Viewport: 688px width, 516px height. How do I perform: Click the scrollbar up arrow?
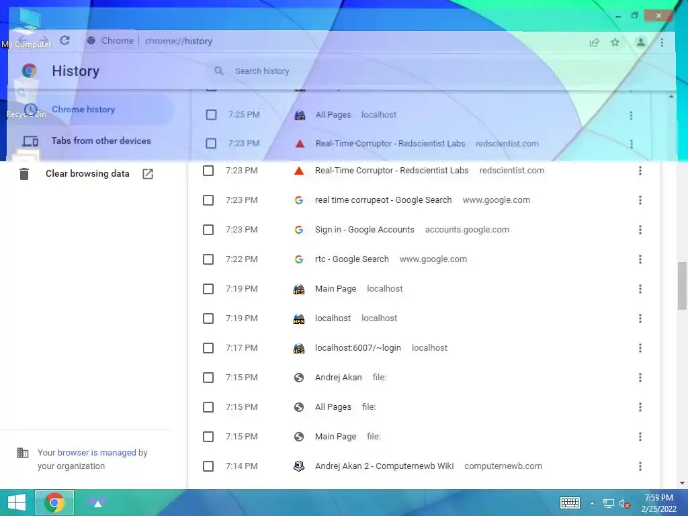[x=671, y=96]
